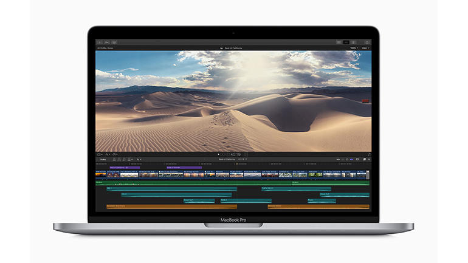This screenshot has width=468, height=263.
Task: Open the Transform tools dropdown below viewer
Action: point(100,154)
